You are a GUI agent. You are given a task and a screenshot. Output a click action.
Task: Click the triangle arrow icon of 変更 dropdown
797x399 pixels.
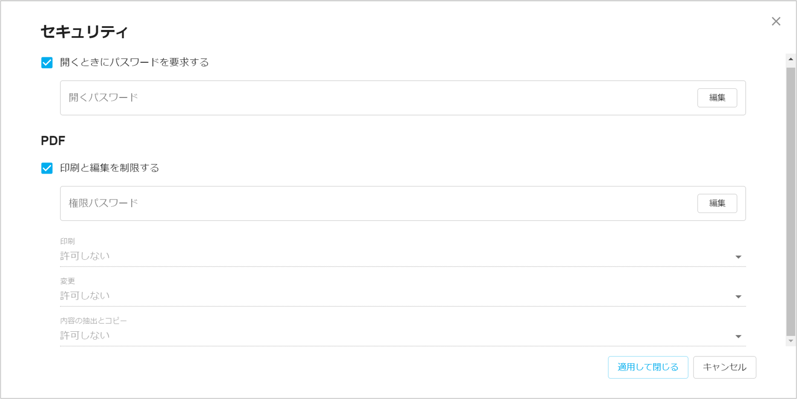point(738,297)
